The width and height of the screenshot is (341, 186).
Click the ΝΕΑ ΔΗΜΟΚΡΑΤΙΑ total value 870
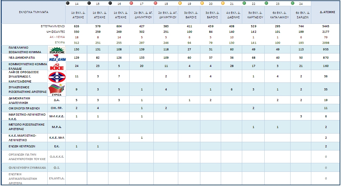[x=325, y=58]
